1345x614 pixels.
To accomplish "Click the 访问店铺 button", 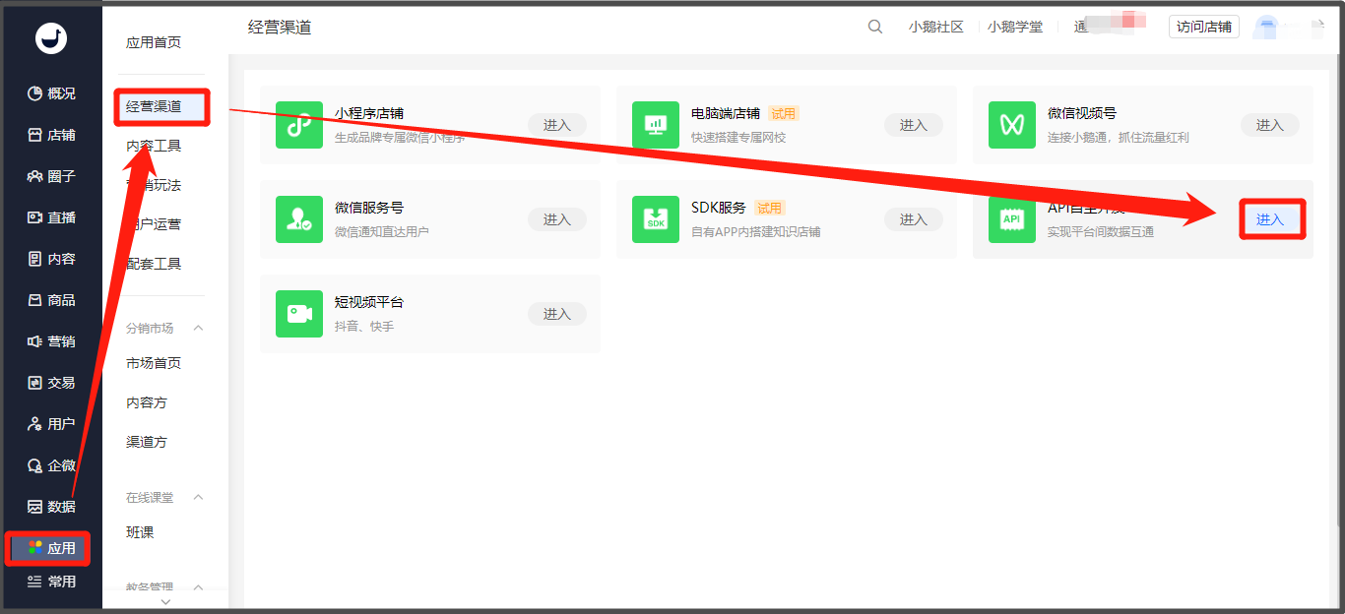I will click(x=1204, y=27).
